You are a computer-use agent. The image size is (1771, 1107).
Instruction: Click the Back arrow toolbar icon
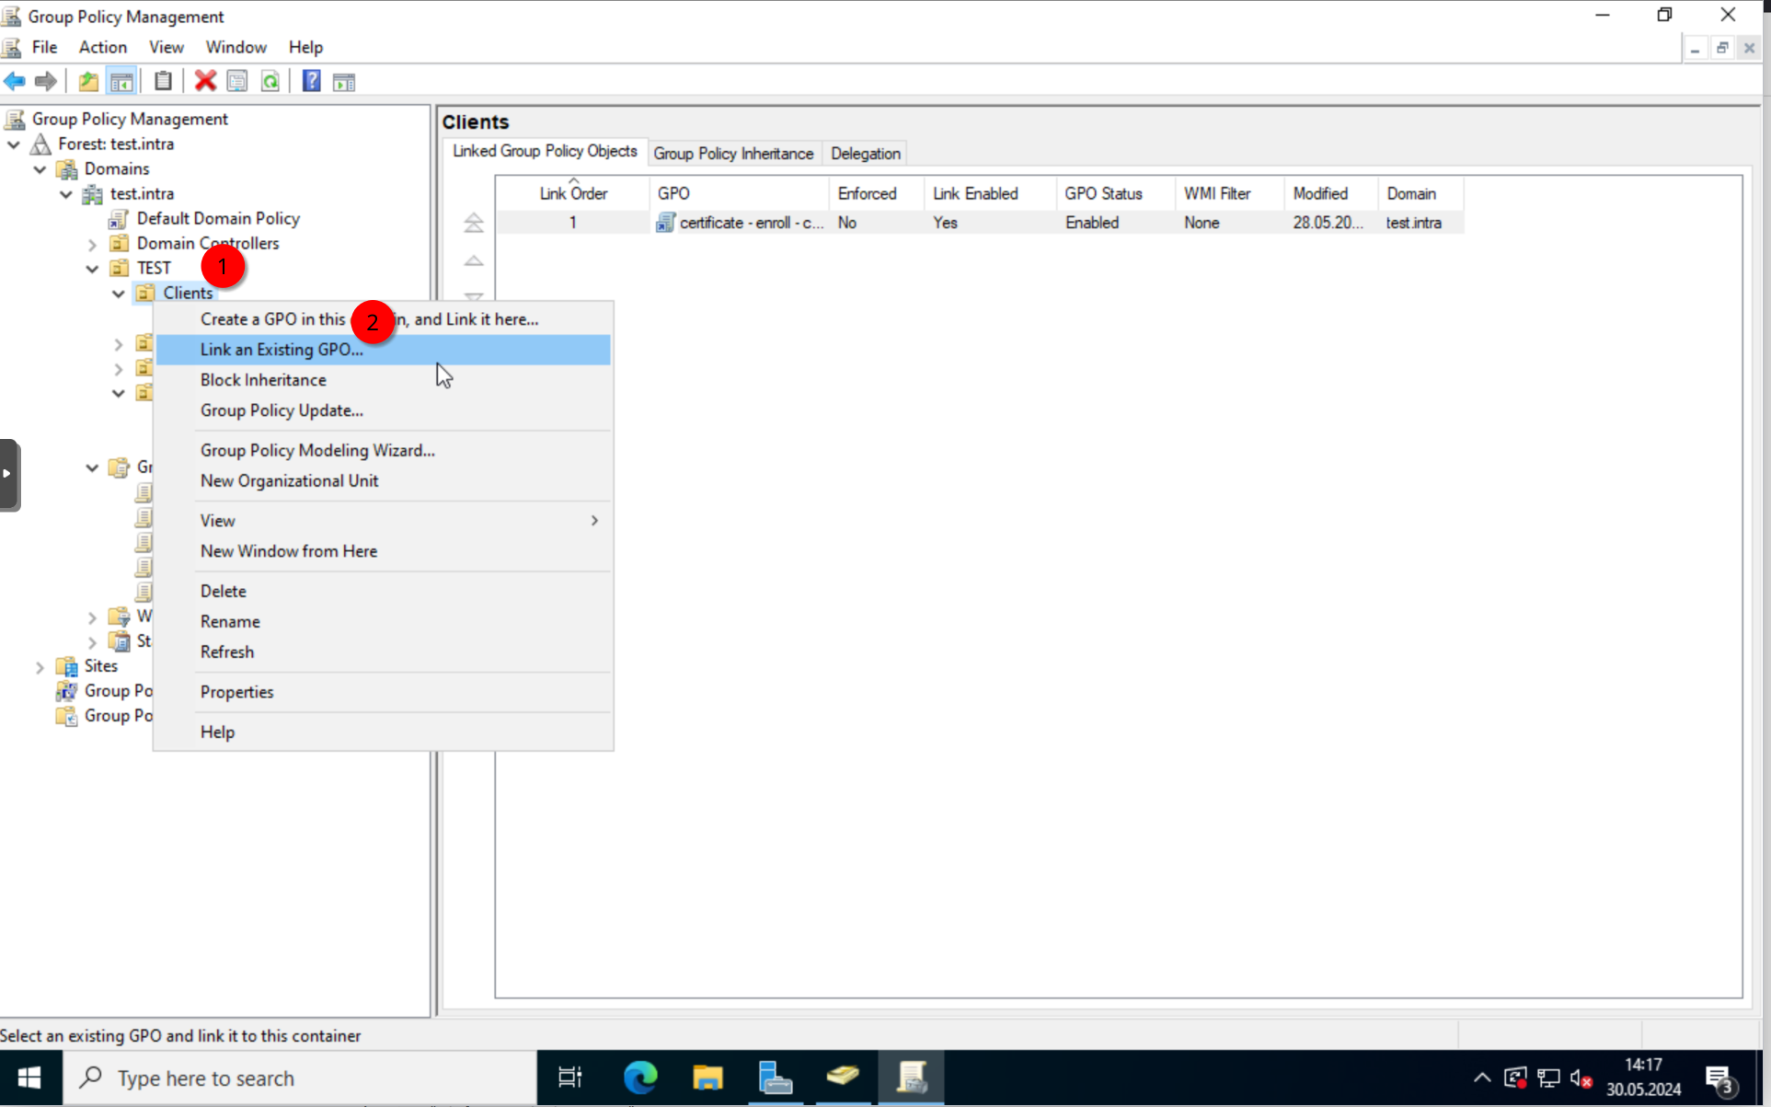click(15, 81)
